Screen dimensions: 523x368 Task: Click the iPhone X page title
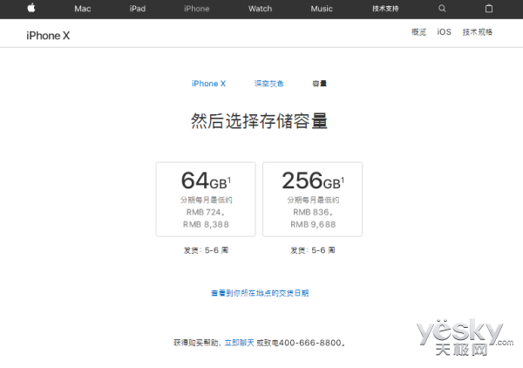(x=48, y=36)
